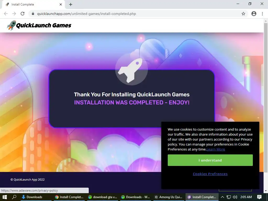Show hidden tray icons chevron
This screenshot has width=268, height=201.
click(222, 197)
